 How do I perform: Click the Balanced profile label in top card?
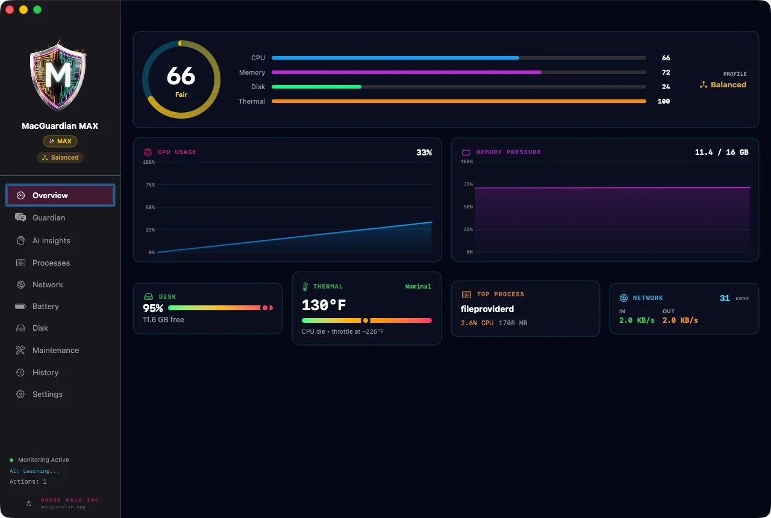click(x=728, y=85)
